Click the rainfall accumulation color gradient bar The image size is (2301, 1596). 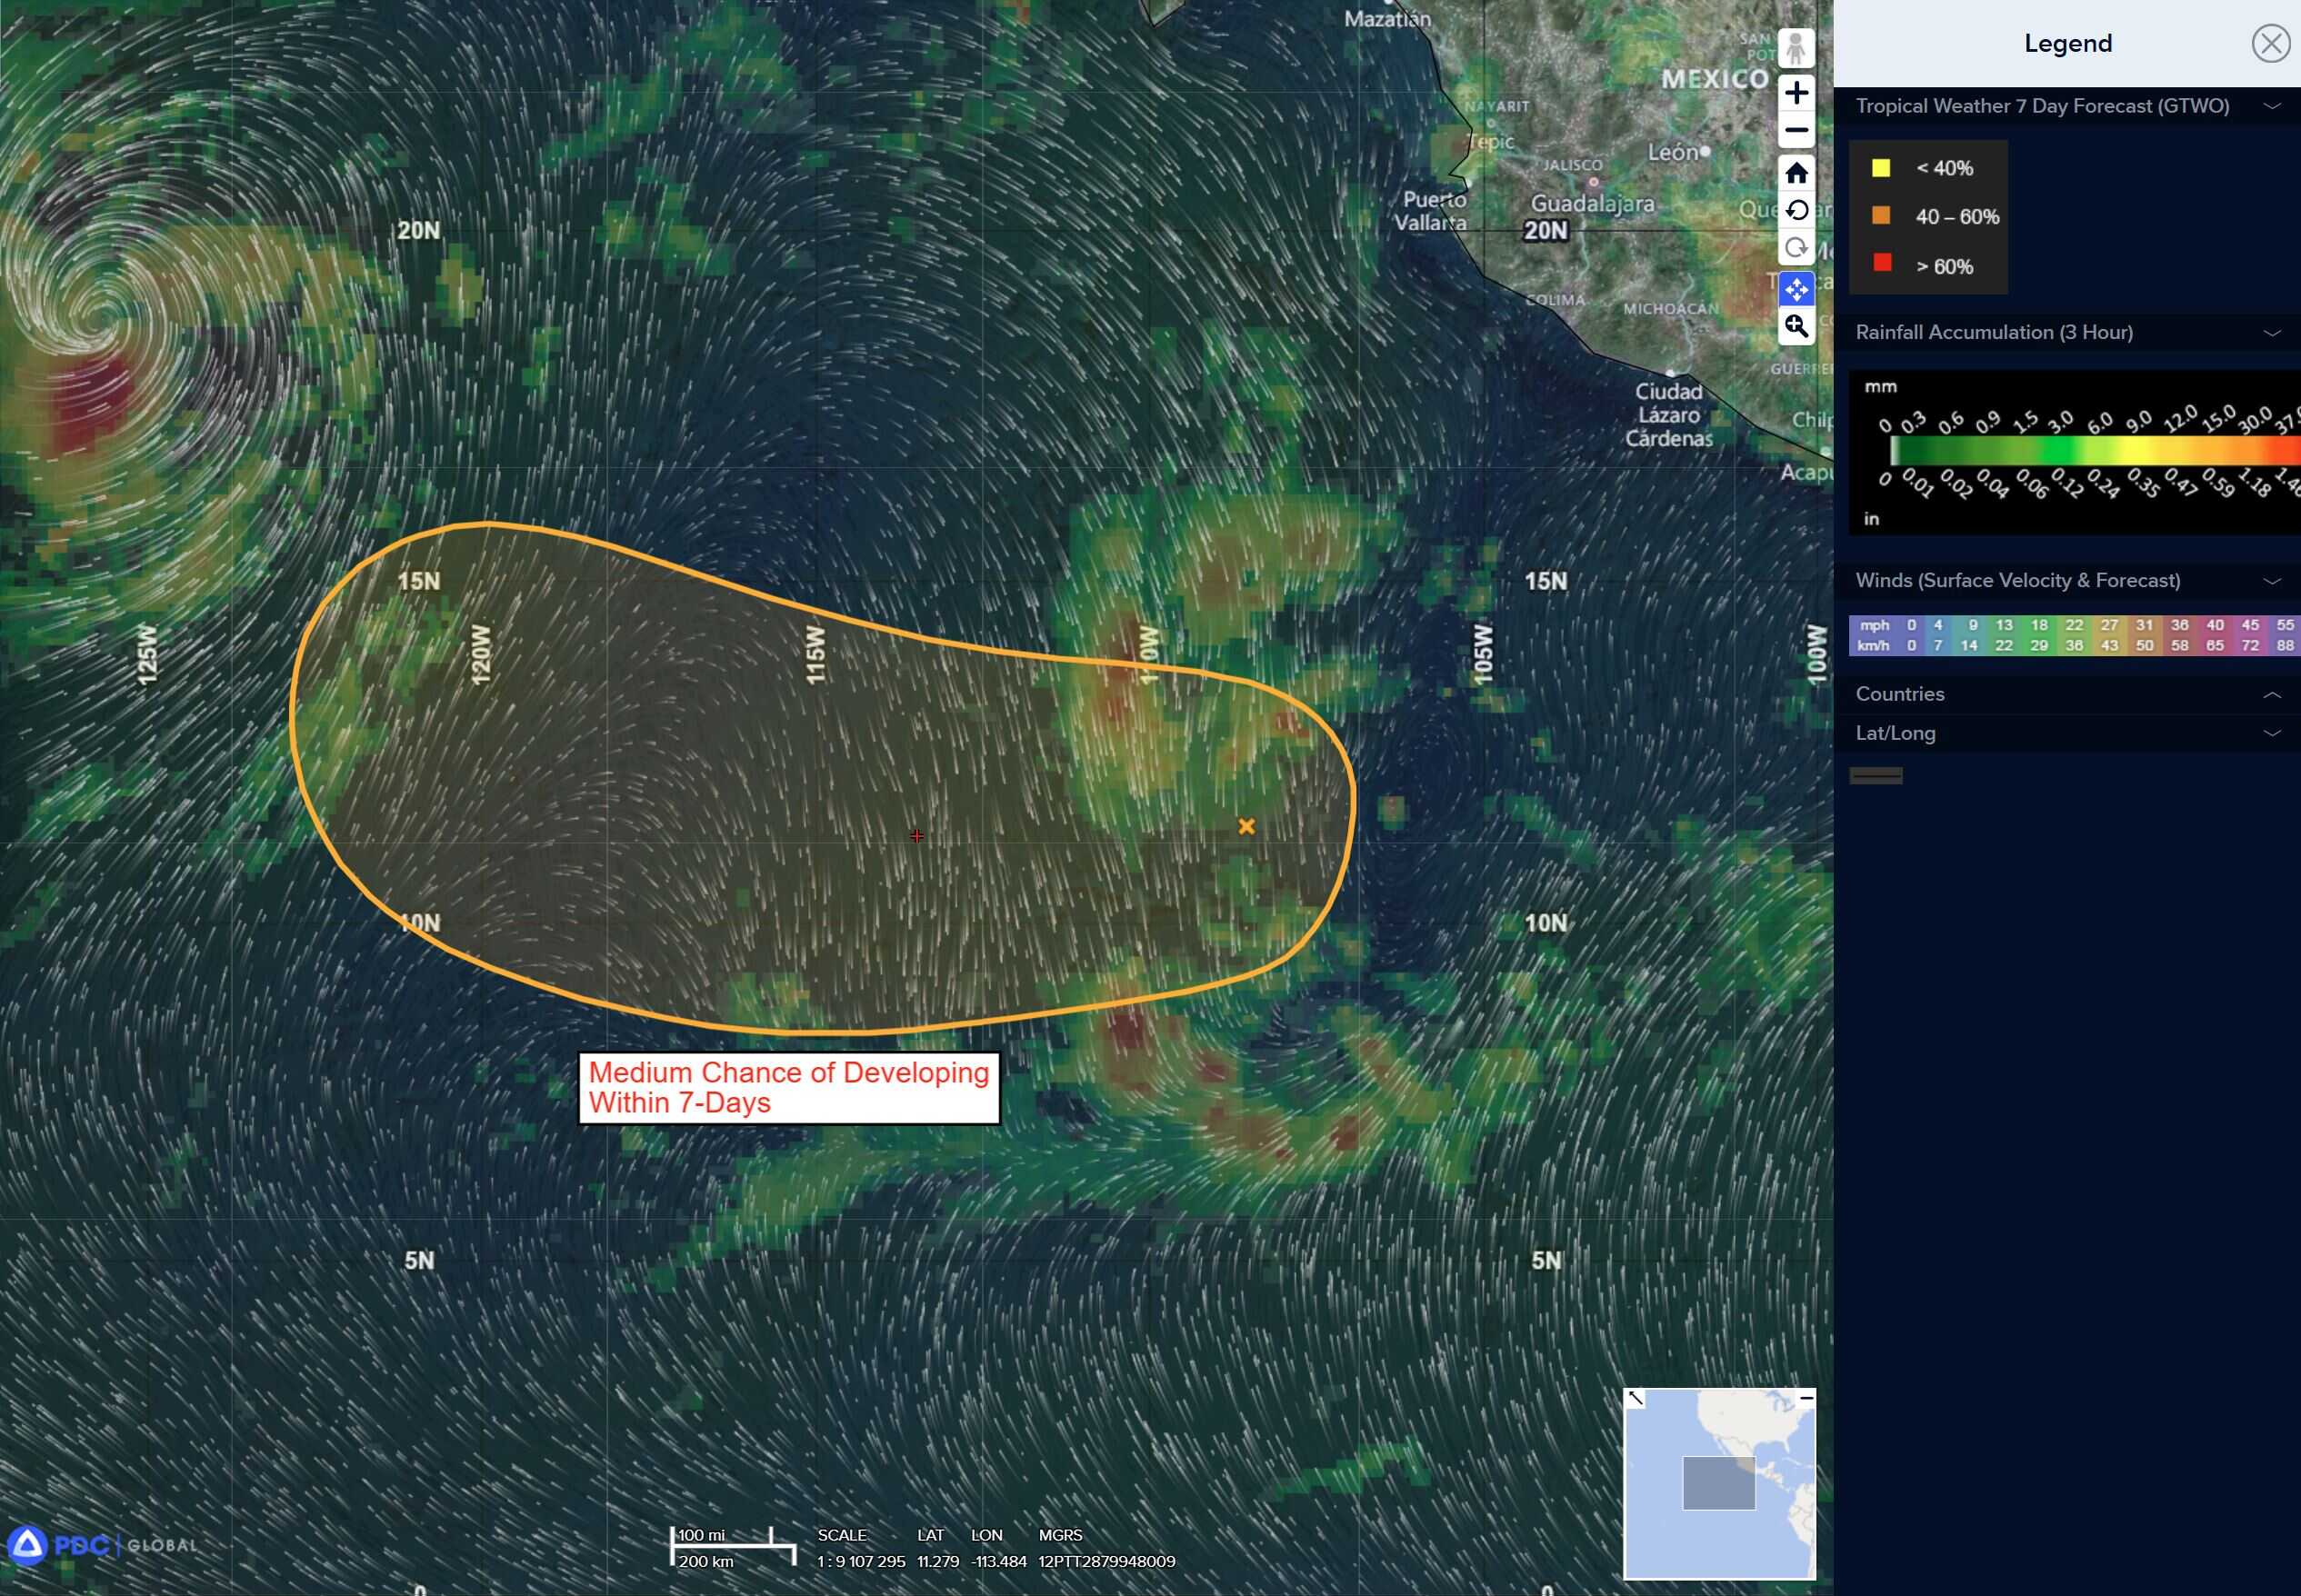[x=2090, y=451]
